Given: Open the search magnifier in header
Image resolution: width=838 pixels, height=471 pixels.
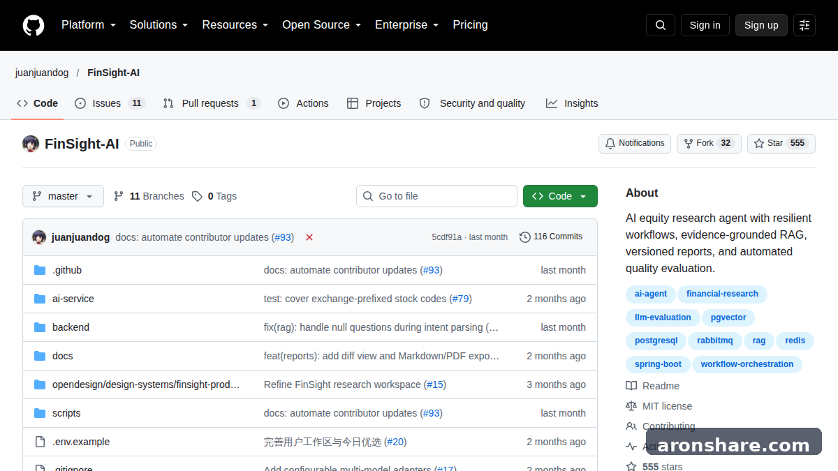Looking at the screenshot, I should click(x=661, y=25).
